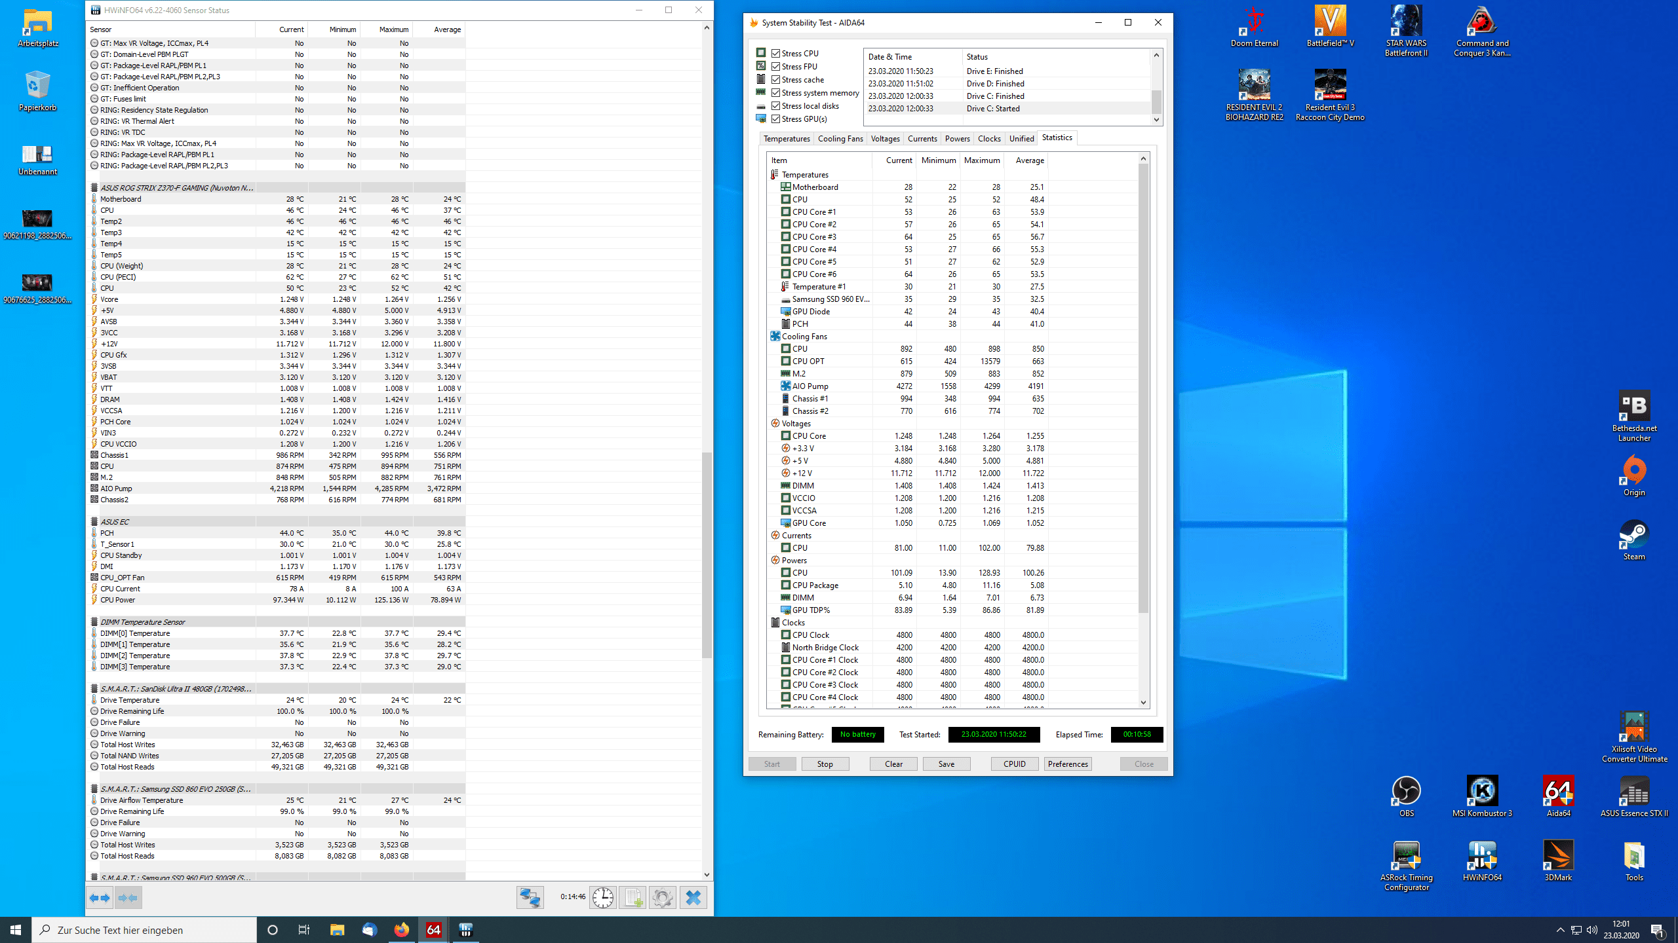Open the Unified tab
Image resolution: width=1678 pixels, height=943 pixels.
click(x=1021, y=138)
